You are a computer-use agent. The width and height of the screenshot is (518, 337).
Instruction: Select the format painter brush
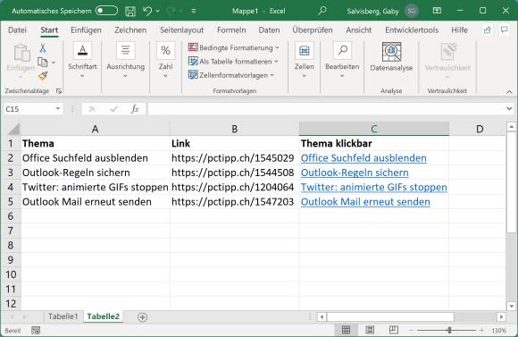pyautogui.click(x=43, y=76)
